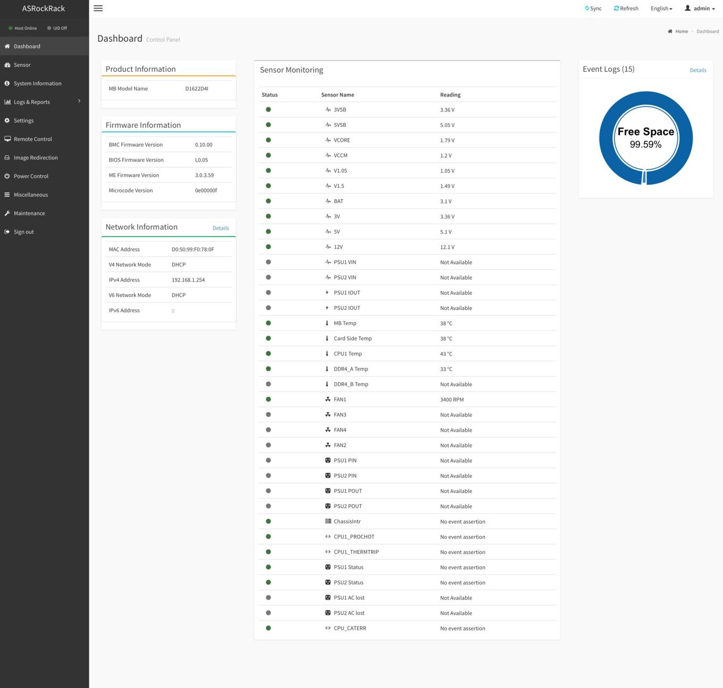Screen dimensions: 723x688
Task: Click the FAN1 reading 3400 RPM
Action: point(452,400)
